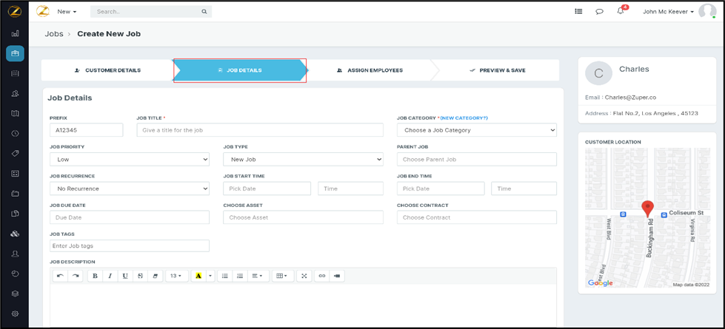Screen dimensions: 725x329
Task: Click the New Category? link
Action: (464, 118)
